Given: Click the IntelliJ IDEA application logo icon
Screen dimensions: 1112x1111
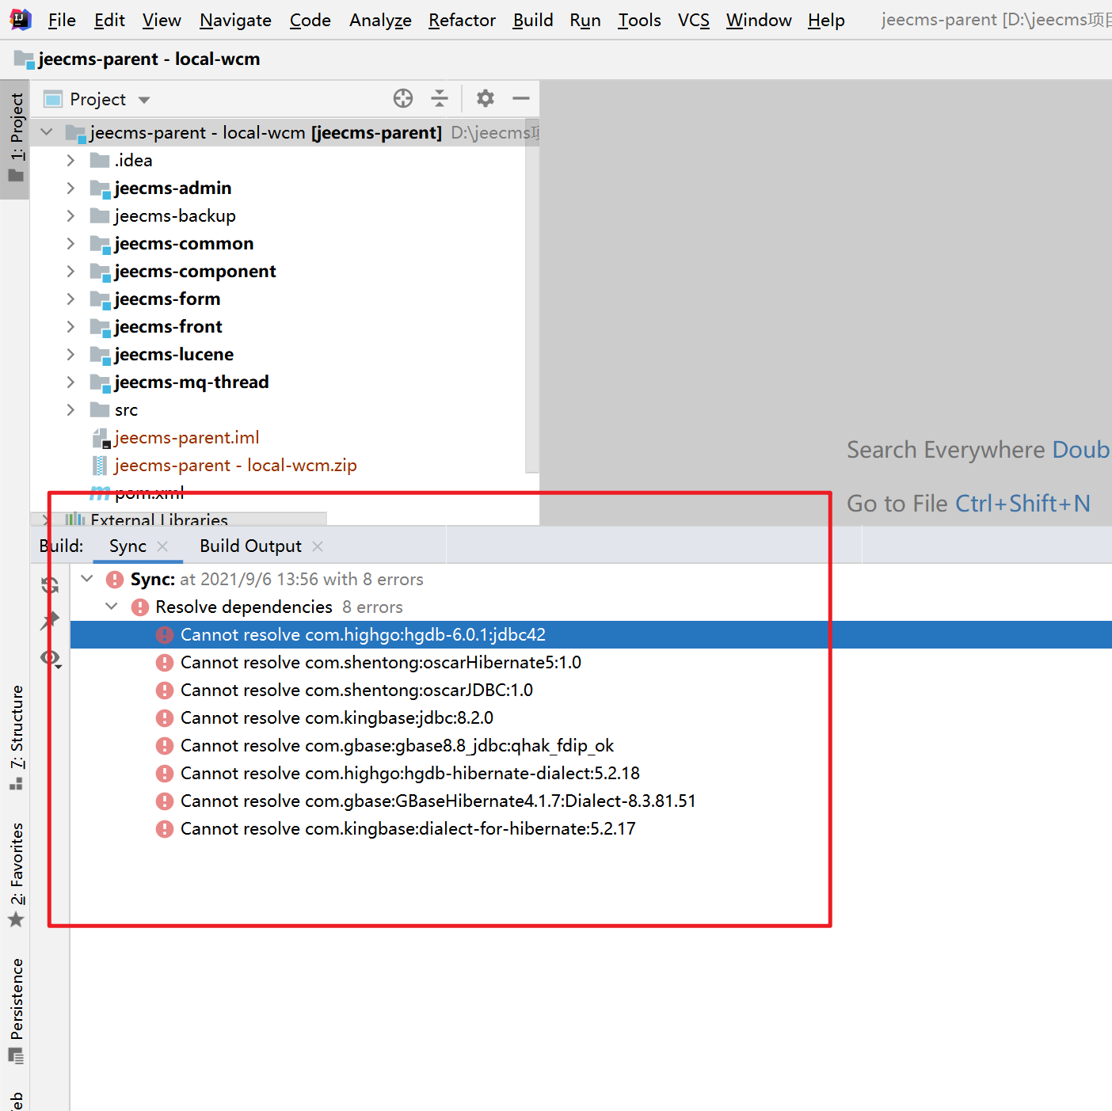Looking at the screenshot, I should (x=21, y=19).
